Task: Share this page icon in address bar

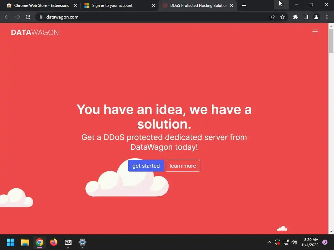Action: (272, 17)
